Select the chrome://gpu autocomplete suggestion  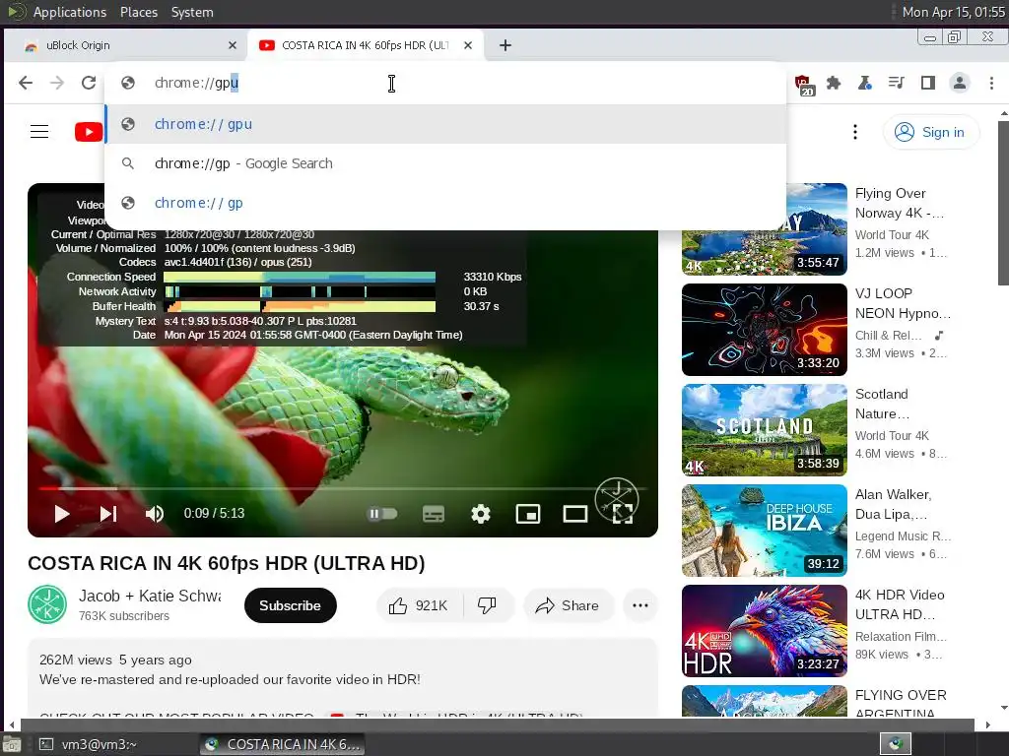click(445, 124)
